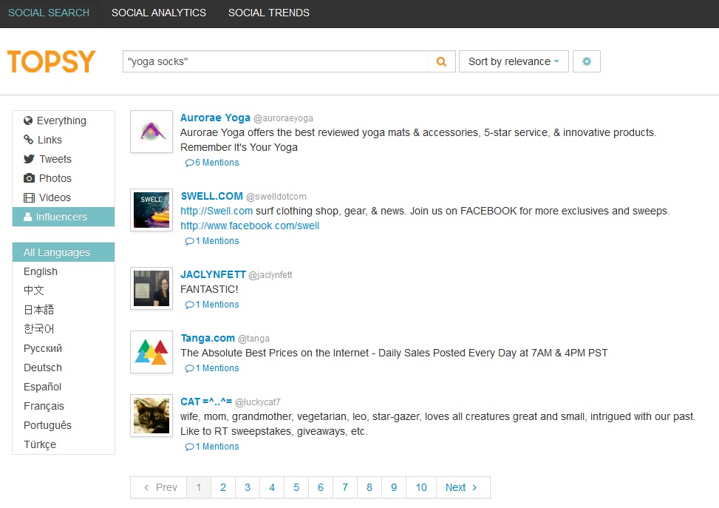
Task: Go to results page 5
Action: point(296,487)
